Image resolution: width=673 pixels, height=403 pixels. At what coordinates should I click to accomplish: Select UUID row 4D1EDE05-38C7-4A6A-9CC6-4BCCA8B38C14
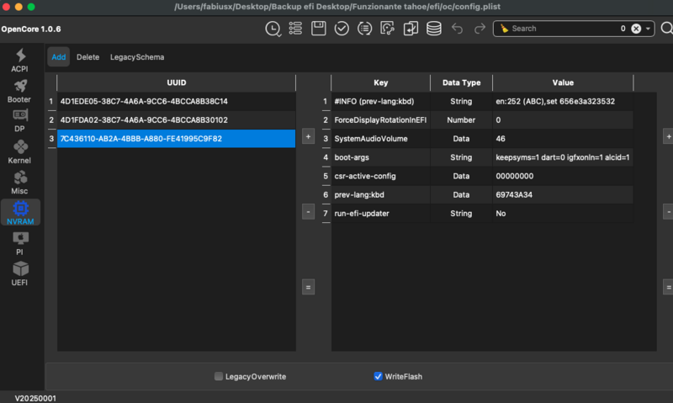[x=176, y=101]
